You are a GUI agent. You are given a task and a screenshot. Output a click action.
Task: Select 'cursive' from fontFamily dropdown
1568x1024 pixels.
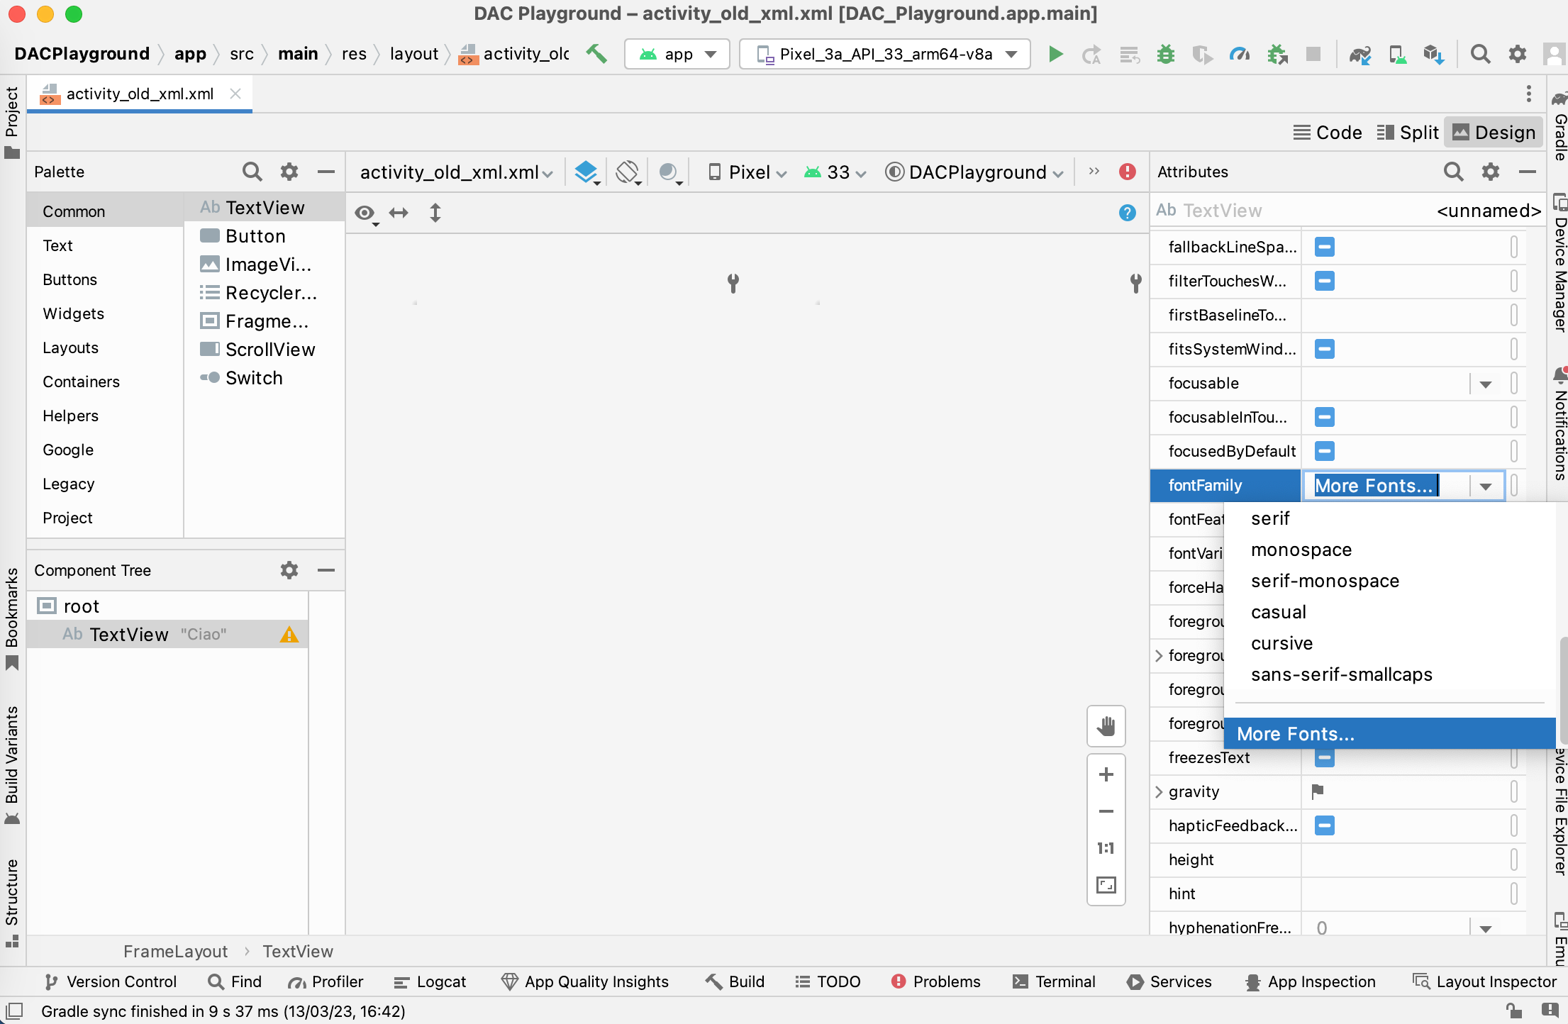click(1281, 643)
